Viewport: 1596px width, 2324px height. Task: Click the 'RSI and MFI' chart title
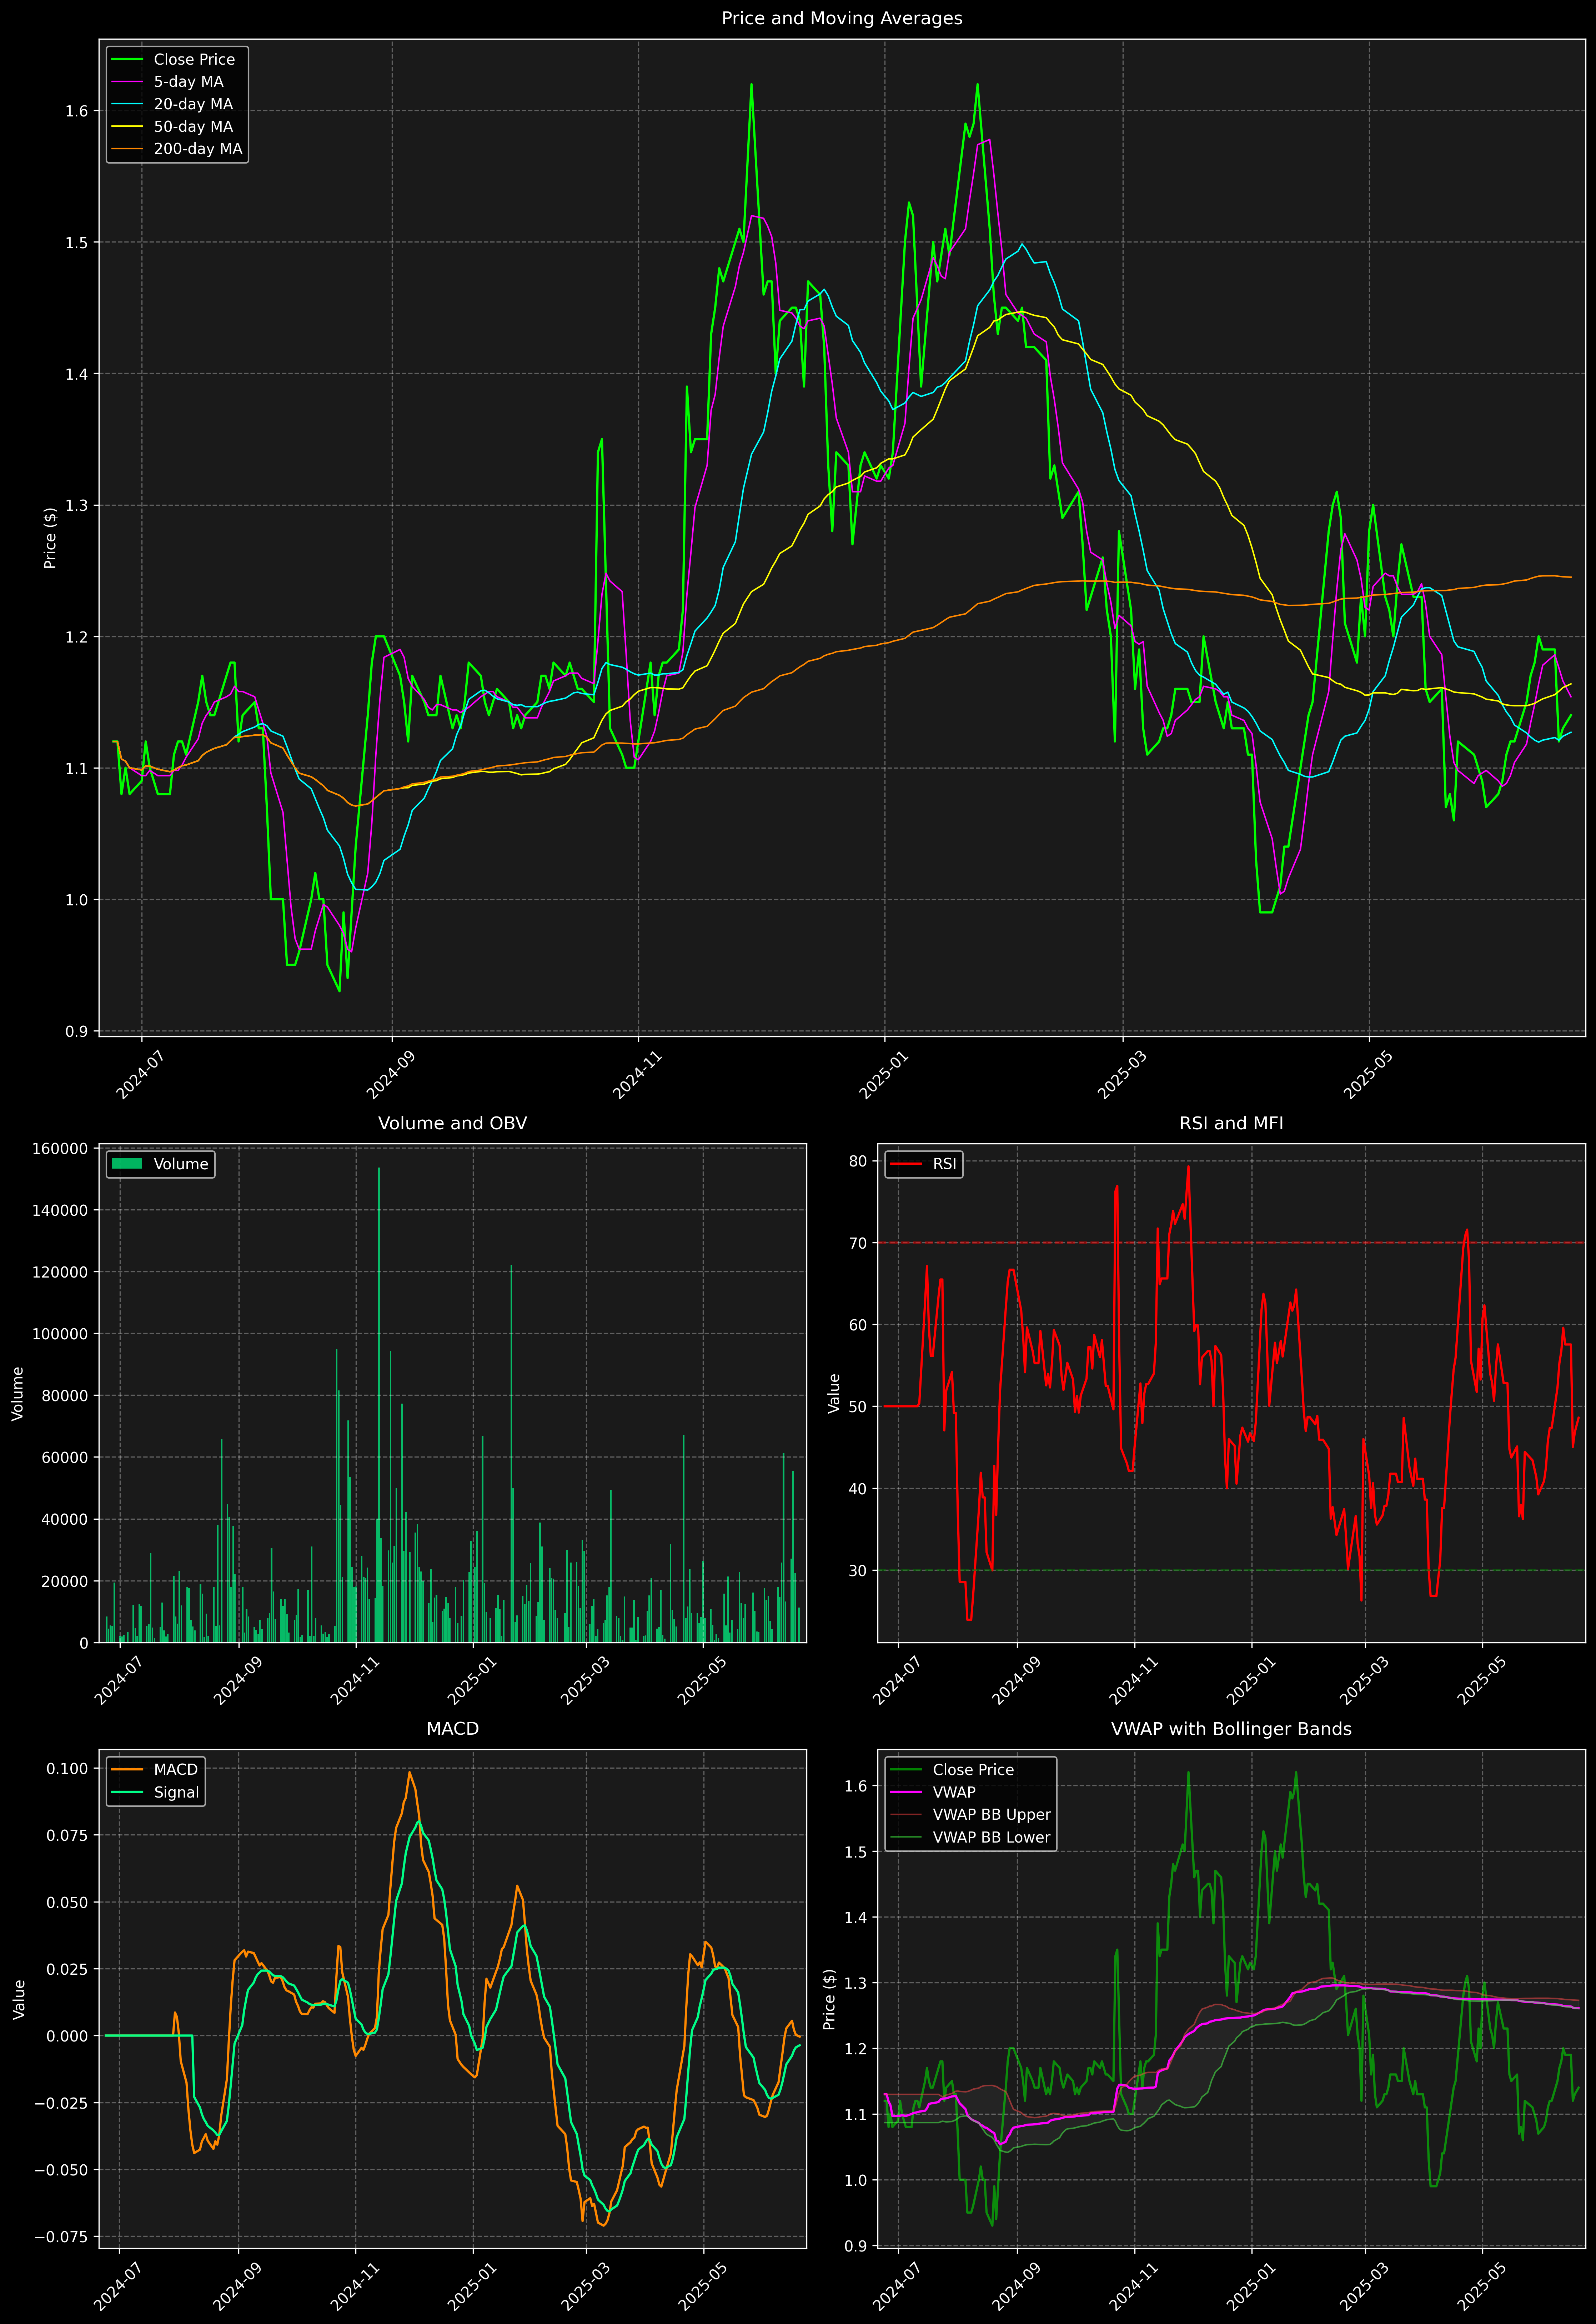1231,1123
